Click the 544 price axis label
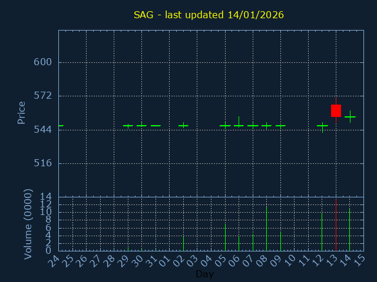This screenshot has width=377, height=282. pos(42,129)
